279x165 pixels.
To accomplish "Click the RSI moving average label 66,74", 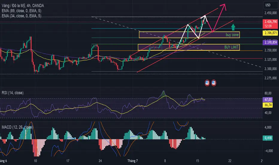I will 268,105.
